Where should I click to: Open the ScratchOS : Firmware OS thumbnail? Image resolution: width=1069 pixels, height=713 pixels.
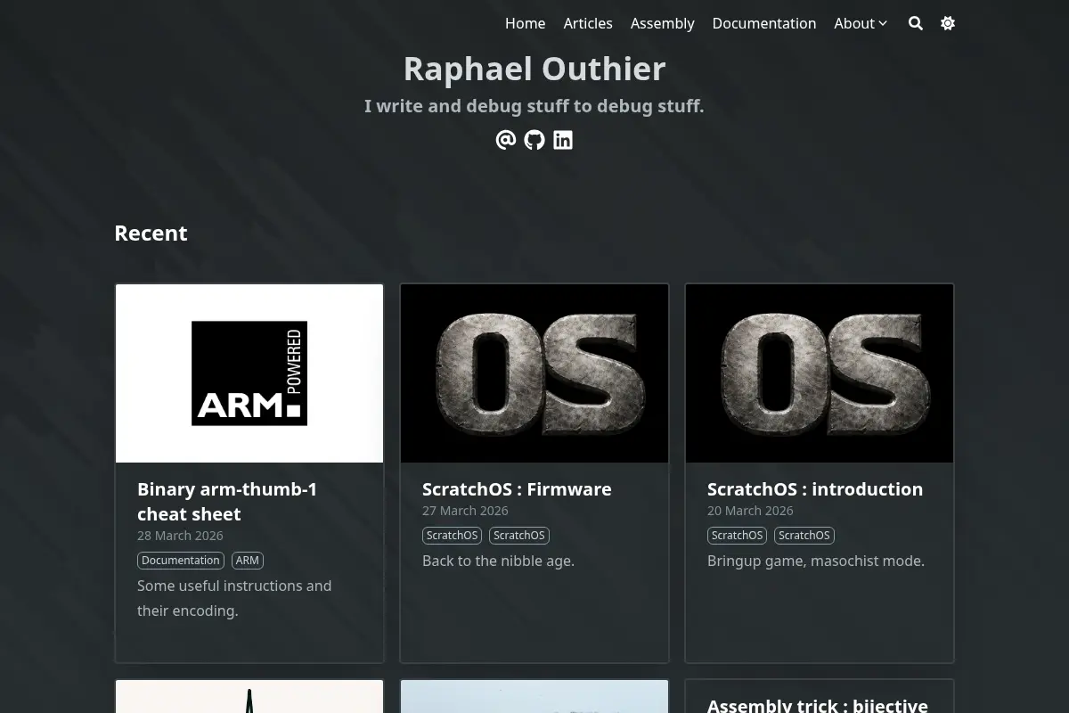[534, 373]
